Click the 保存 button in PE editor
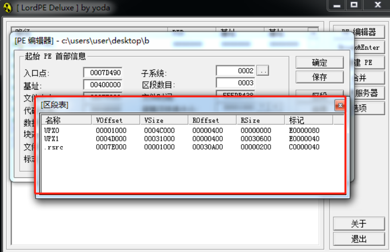The width and height of the screenshot is (390, 252). coord(320,77)
